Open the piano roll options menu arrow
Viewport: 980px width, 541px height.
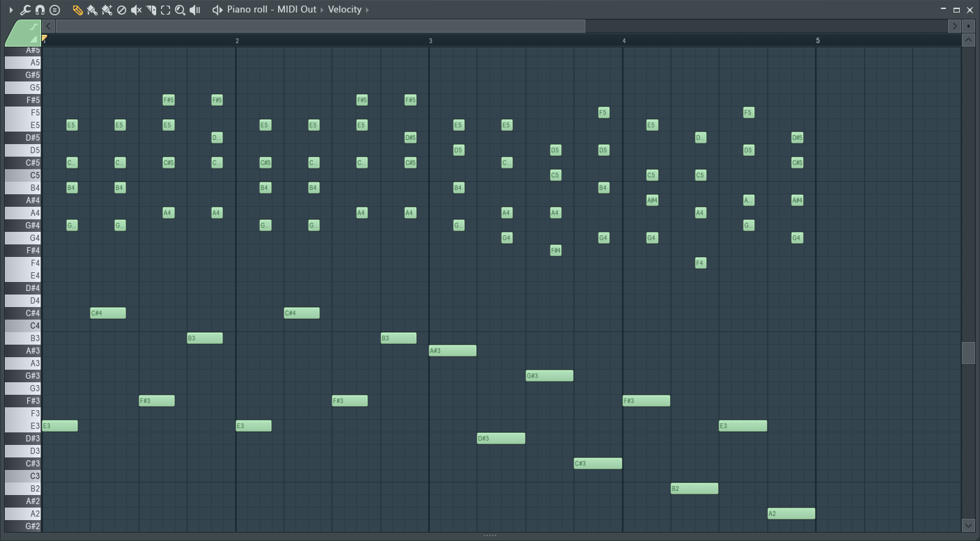tap(10, 10)
